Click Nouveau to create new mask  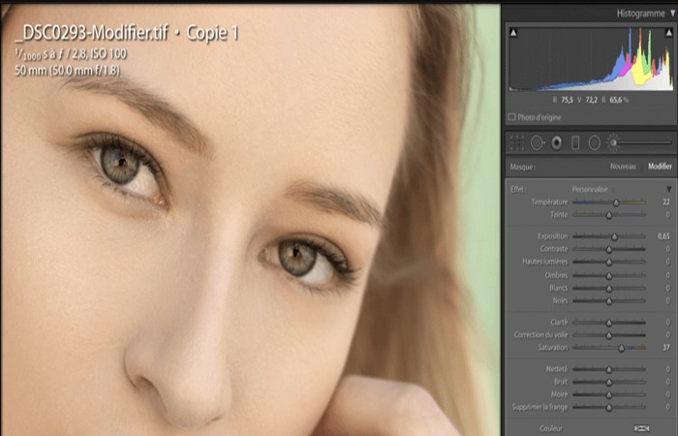(623, 166)
